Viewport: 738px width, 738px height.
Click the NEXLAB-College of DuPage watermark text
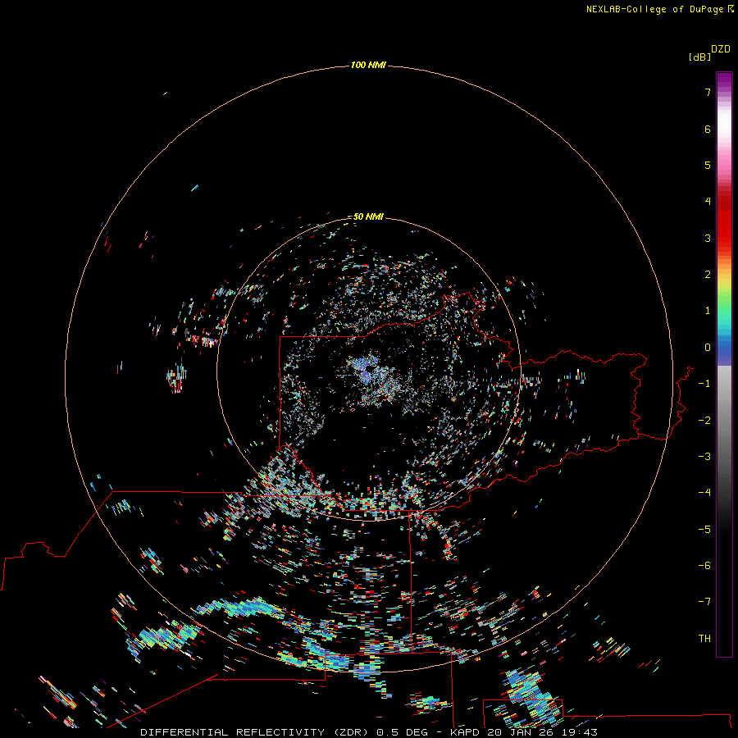pos(659,9)
